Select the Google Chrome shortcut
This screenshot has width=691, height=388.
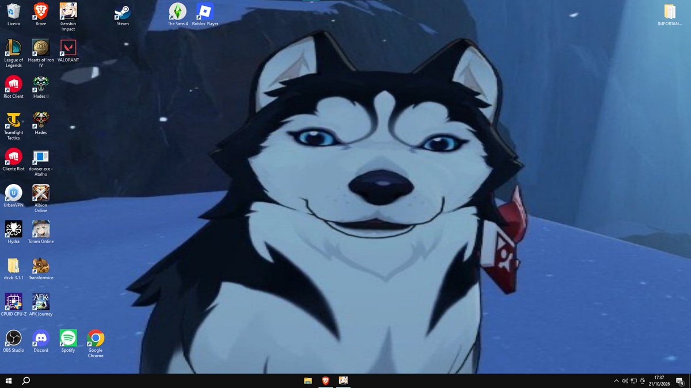coord(96,344)
